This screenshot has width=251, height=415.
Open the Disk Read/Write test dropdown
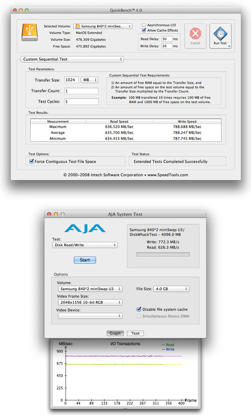coord(85,245)
